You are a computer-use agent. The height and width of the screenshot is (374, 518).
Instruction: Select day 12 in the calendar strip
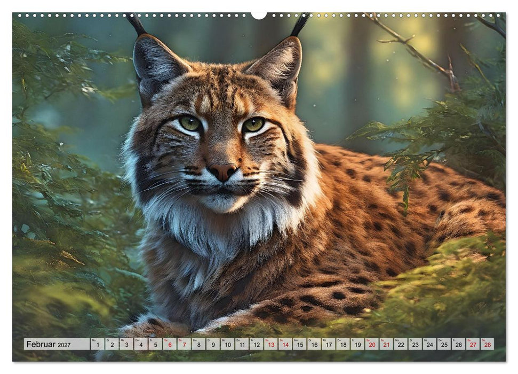(257, 344)
